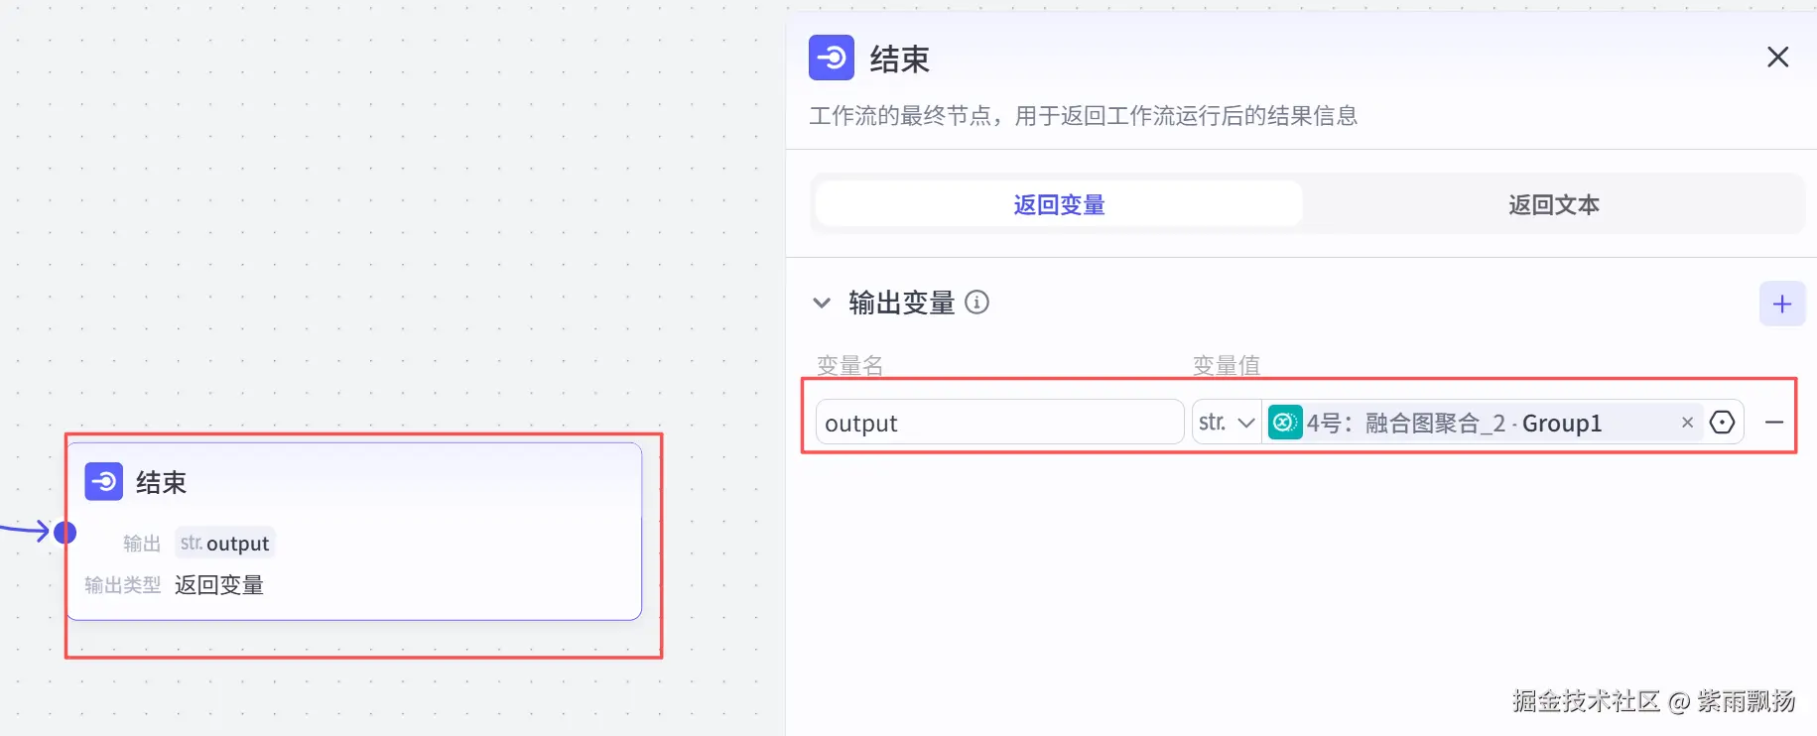This screenshot has height=736, width=1817.
Task: Click the End node icon in panel header
Action: 831,58
